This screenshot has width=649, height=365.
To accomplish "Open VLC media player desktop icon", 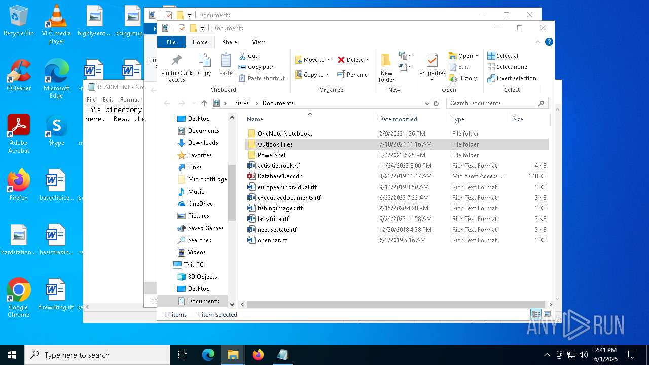I will [x=56, y=24].
